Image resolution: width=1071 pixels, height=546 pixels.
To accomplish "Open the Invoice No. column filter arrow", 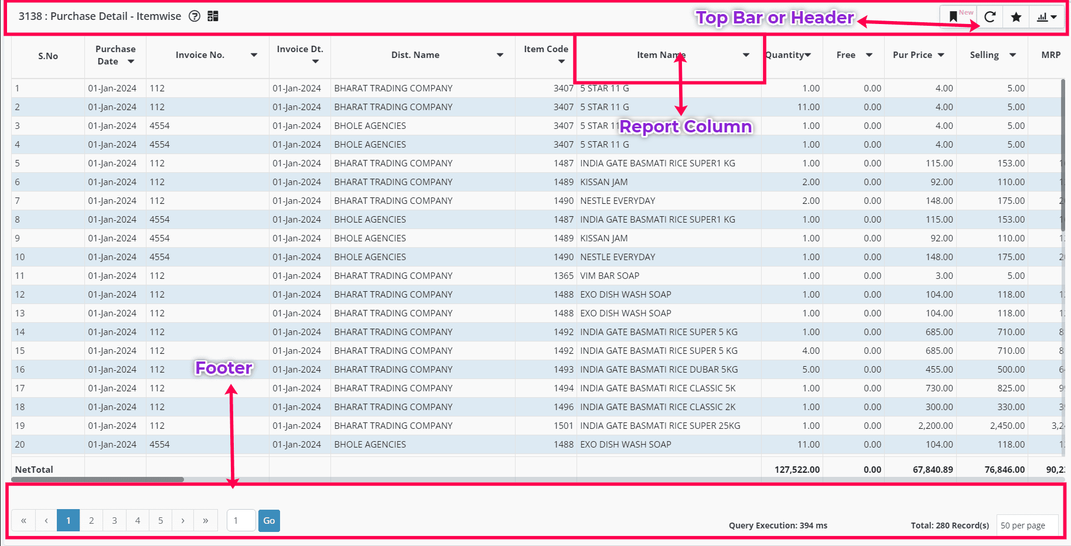I will [x=254, y=55].
